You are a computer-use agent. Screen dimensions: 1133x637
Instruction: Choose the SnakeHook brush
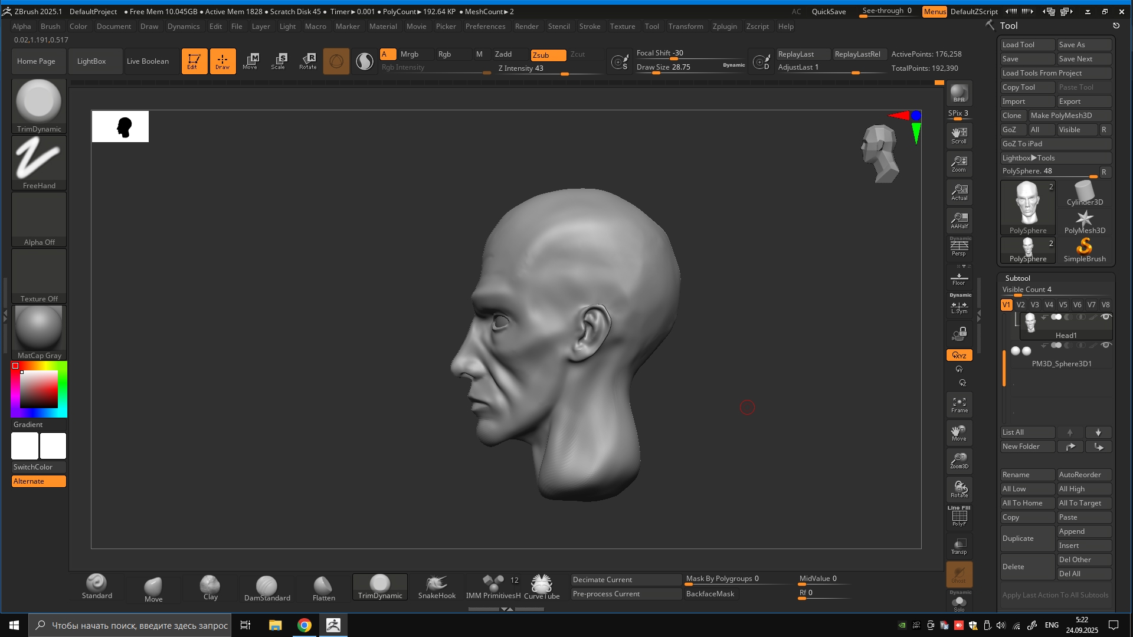[437, 587]
